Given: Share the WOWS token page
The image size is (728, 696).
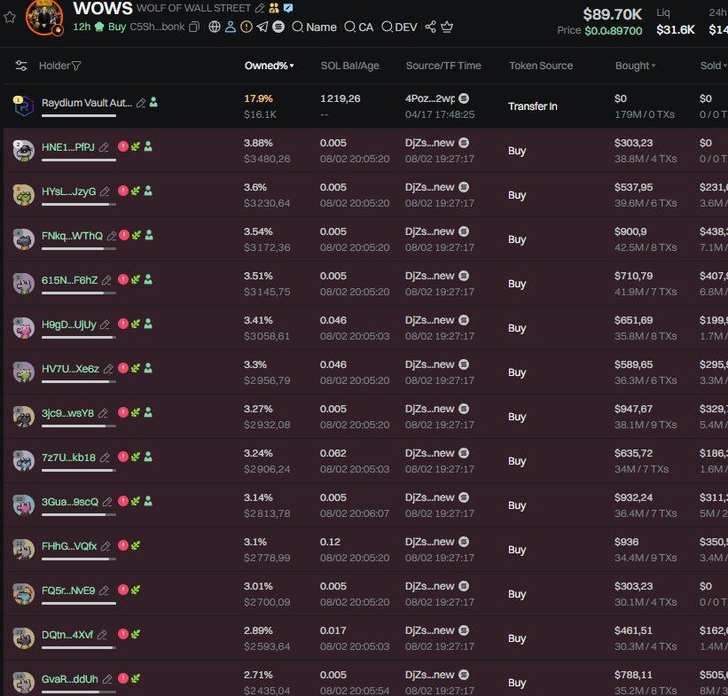Looking at the screenshot, I should click(x=431, y=27).
